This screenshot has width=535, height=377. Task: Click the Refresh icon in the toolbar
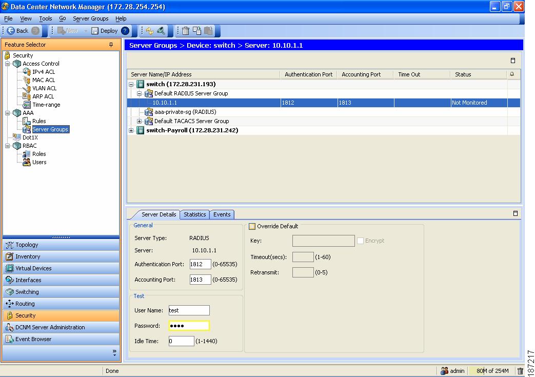click(150, 31)
